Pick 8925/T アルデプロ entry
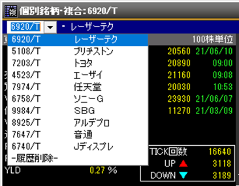Viewport: 239px width, 186px height. point(78,123)
